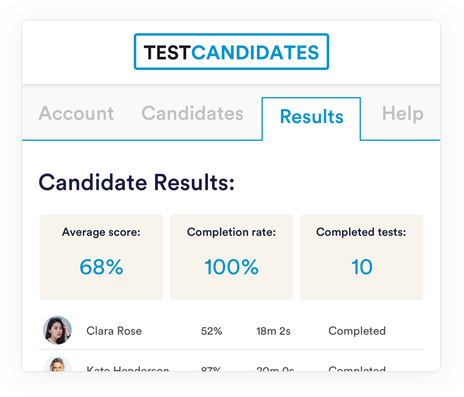Viewport: 464px width, 397px height.
Task: Open Kate Henderson's candidate name
Action: point(128,369)
